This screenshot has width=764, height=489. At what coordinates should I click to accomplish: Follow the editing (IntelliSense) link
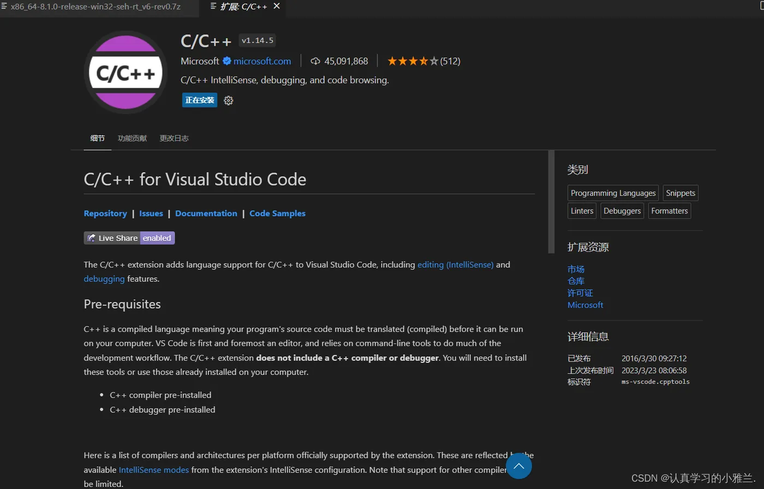click(456, 265)
